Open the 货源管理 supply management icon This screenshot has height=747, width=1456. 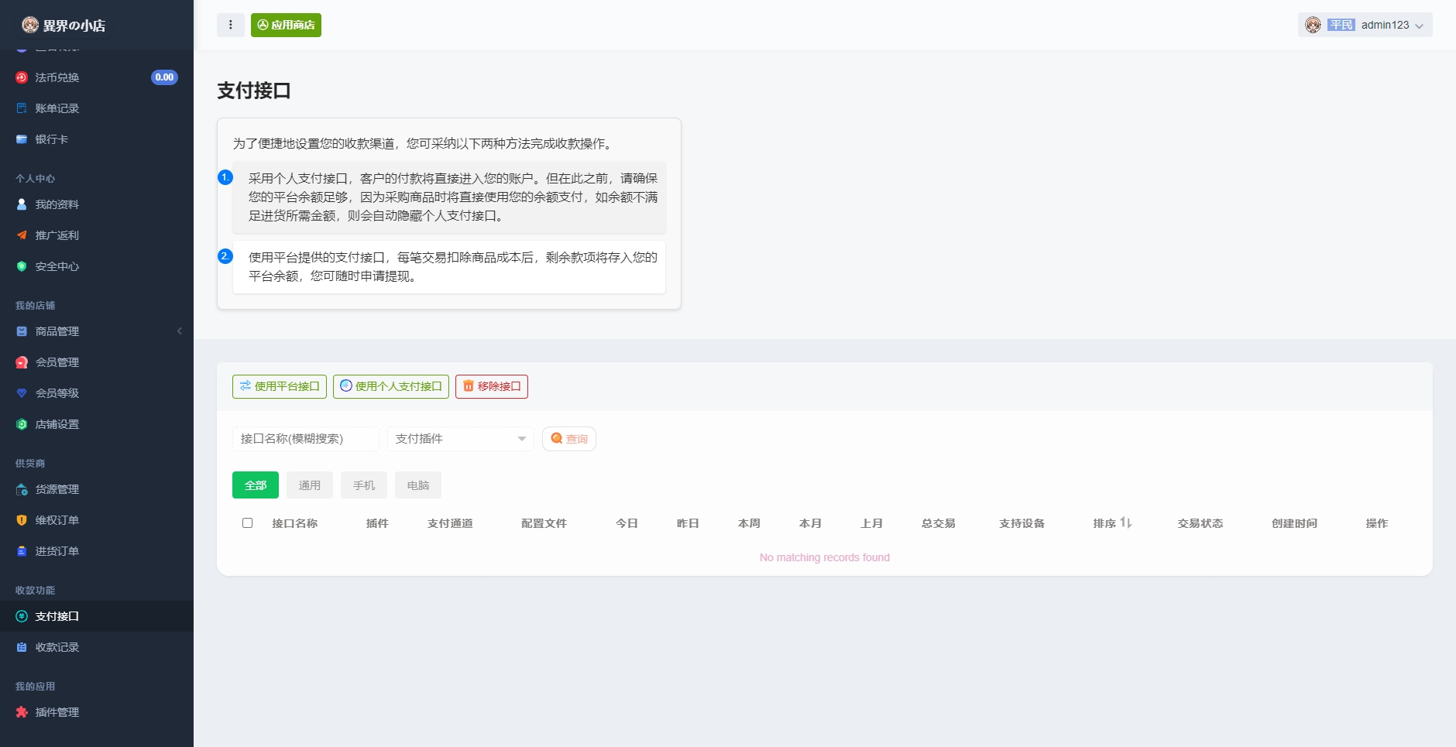(22, 489)
